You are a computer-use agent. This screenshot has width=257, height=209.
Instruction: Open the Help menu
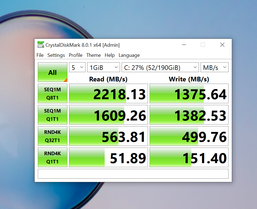click(x=110, y=55)
